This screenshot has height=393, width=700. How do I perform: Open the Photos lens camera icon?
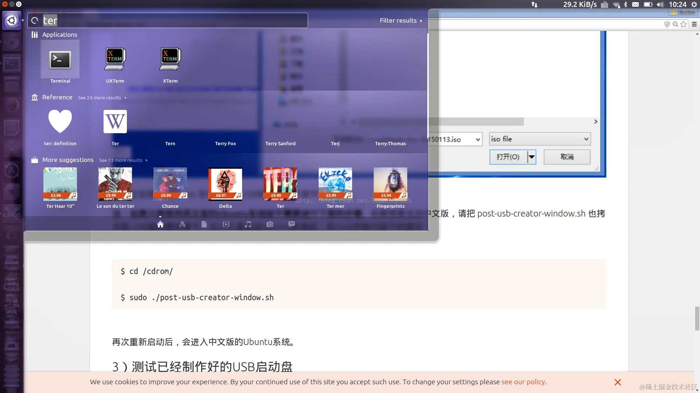[270, 224]
